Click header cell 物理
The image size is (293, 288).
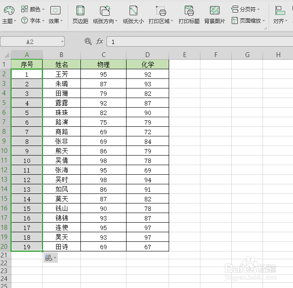tap(103, 64)
